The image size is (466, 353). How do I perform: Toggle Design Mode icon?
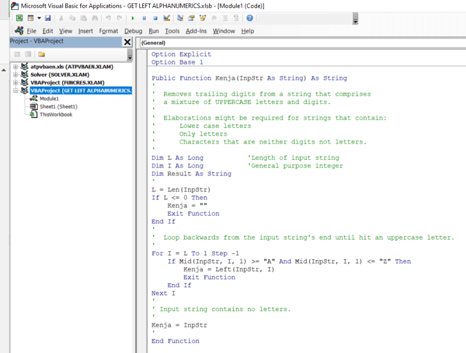(x=167, y=18)
